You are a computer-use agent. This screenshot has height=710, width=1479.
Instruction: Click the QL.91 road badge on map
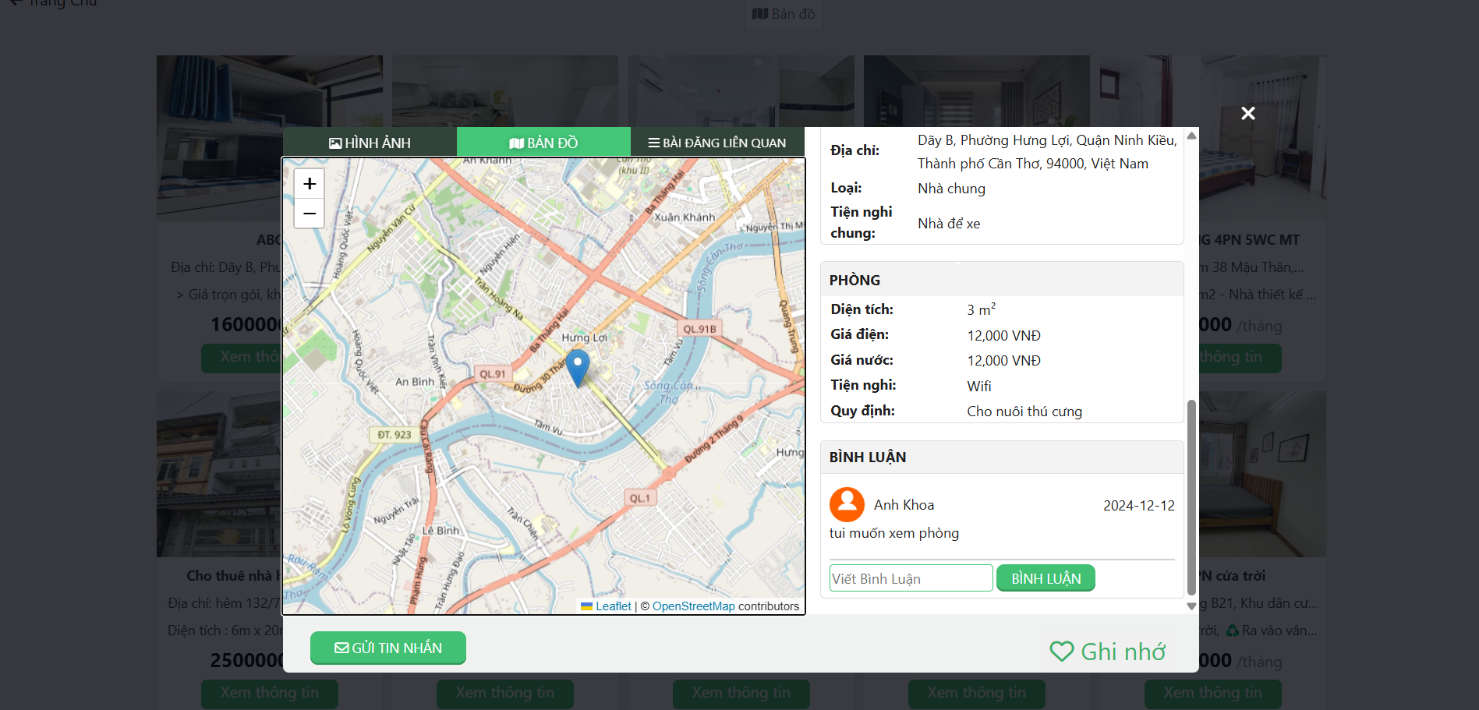(493, 374)
